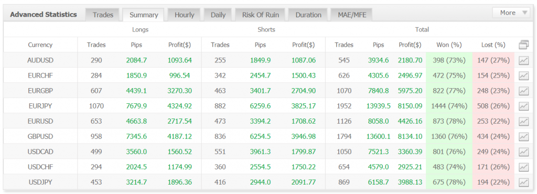Sort by the Won (%) column header

click(x=449, y=45)
